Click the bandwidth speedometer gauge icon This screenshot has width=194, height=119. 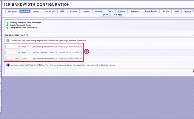8,40
